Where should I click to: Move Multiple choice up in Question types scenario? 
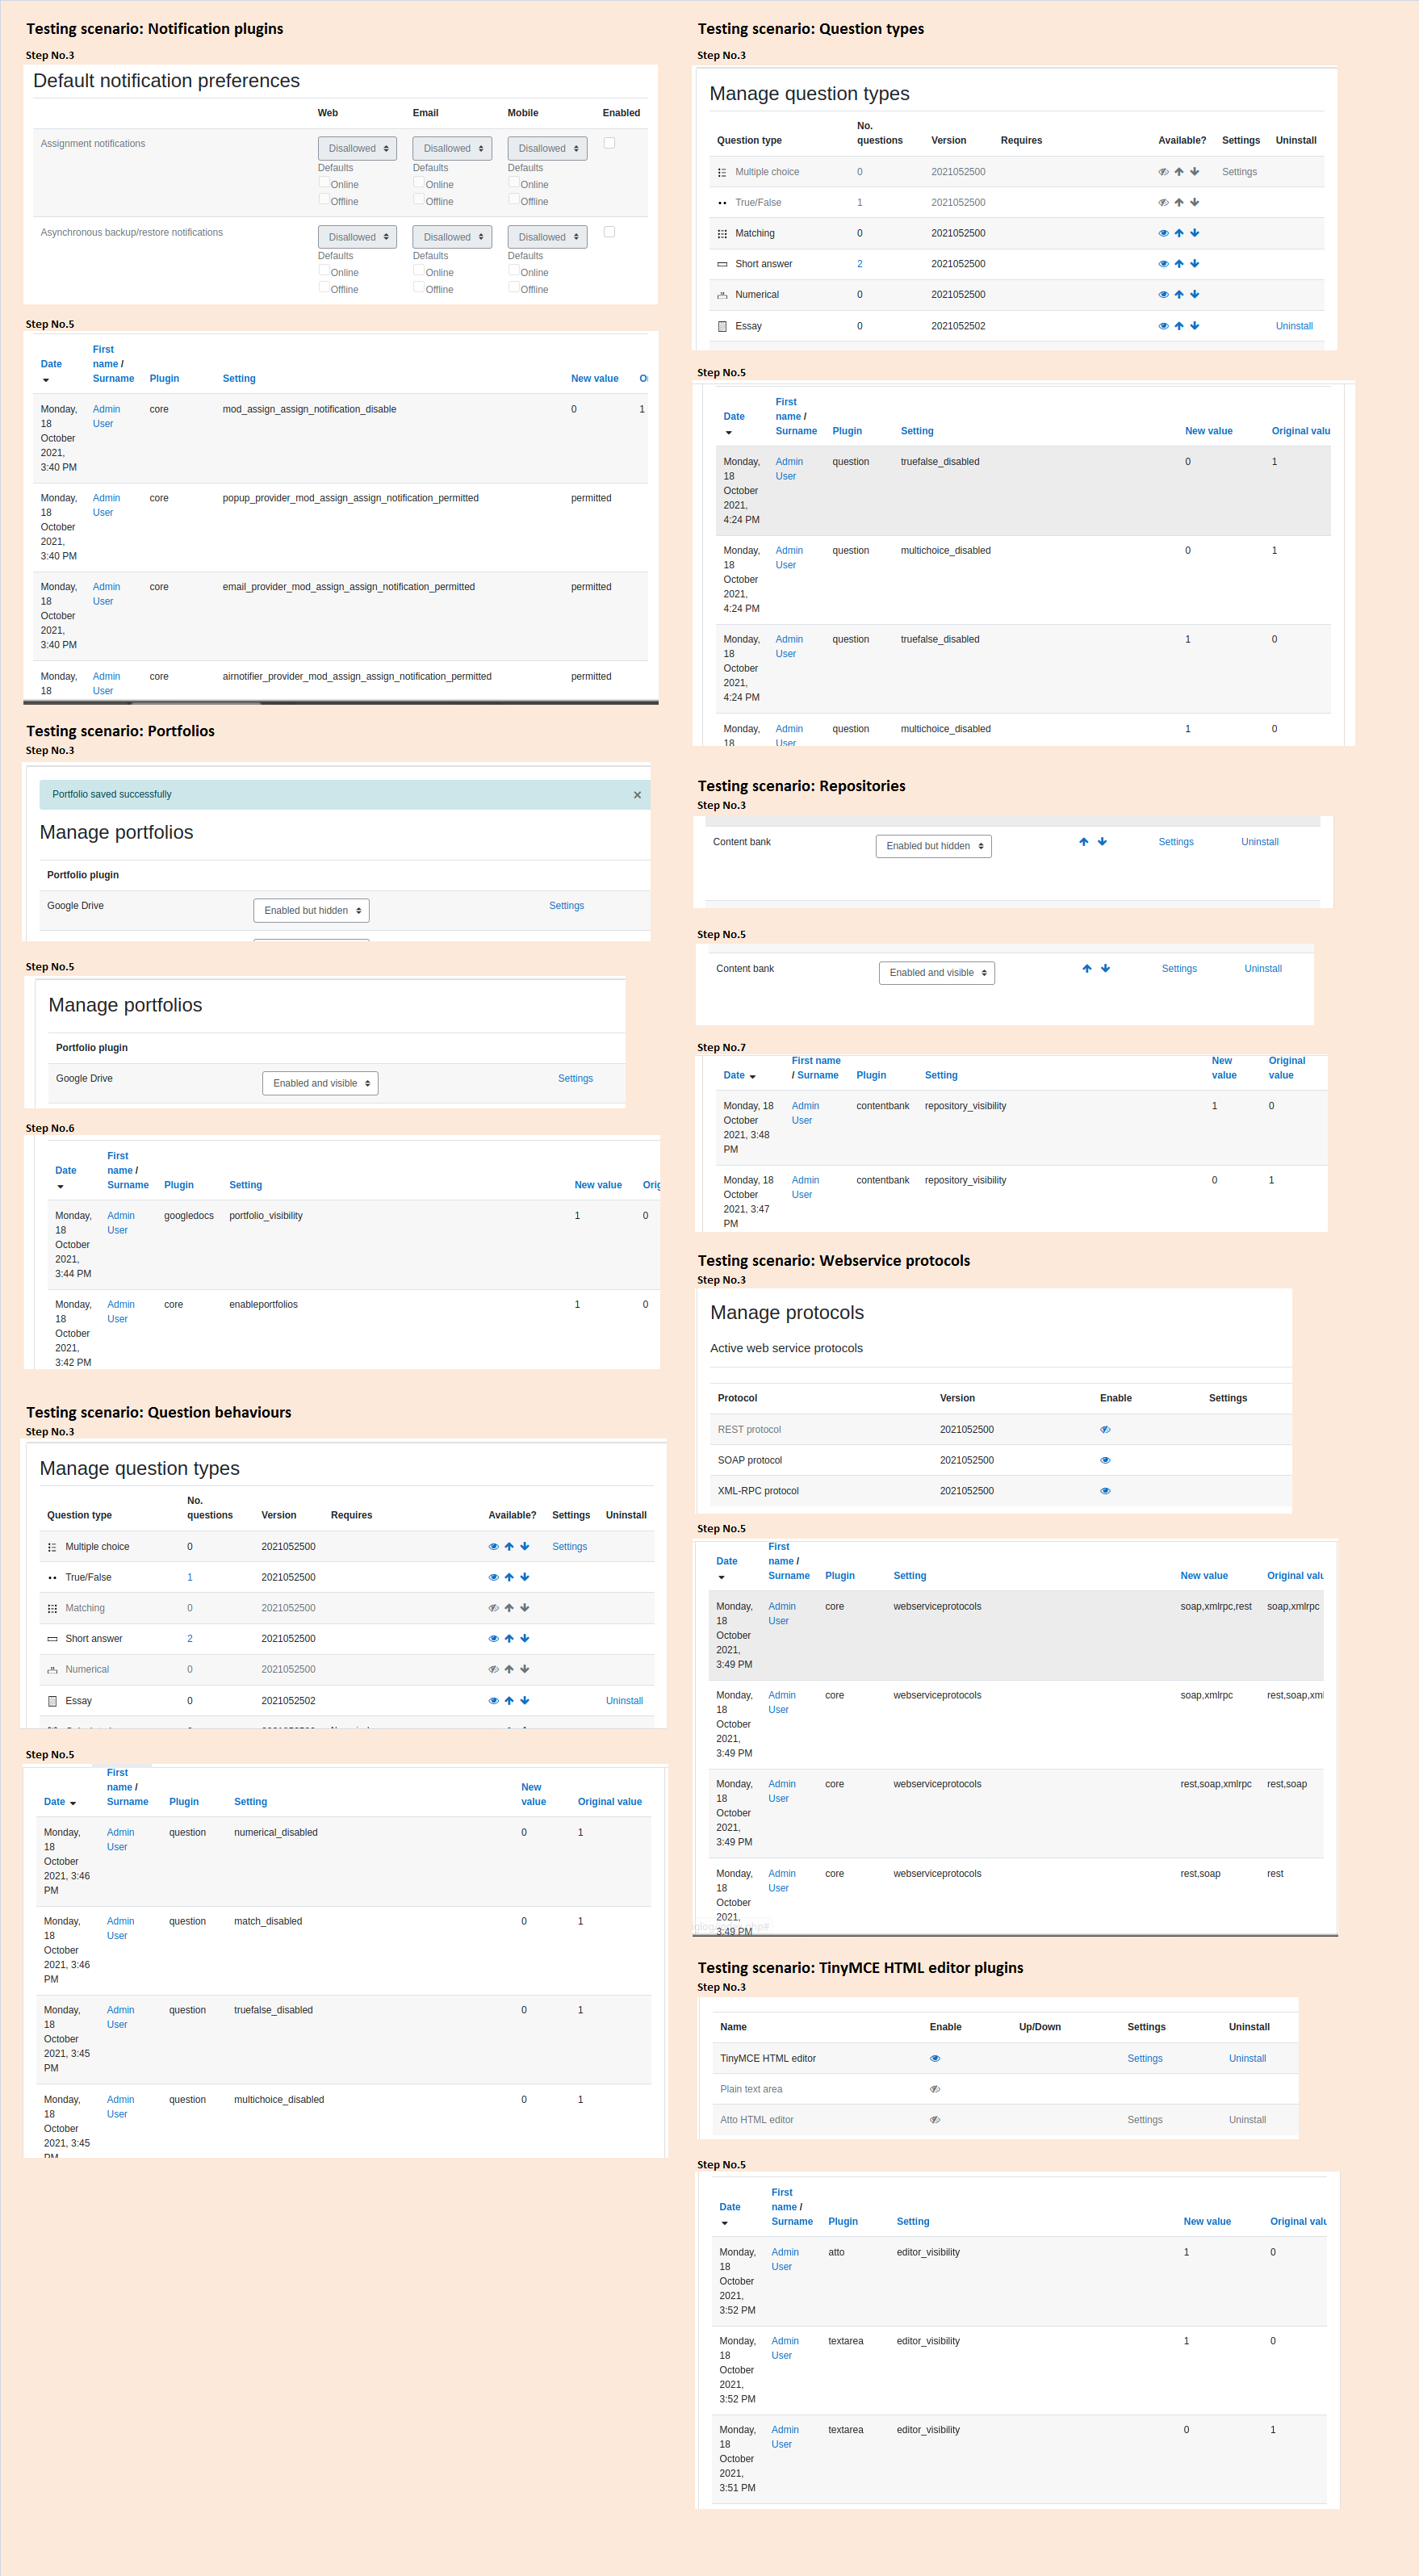[1179, 172]
